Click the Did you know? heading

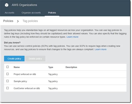pyautogui.click(x=12, y=43)
